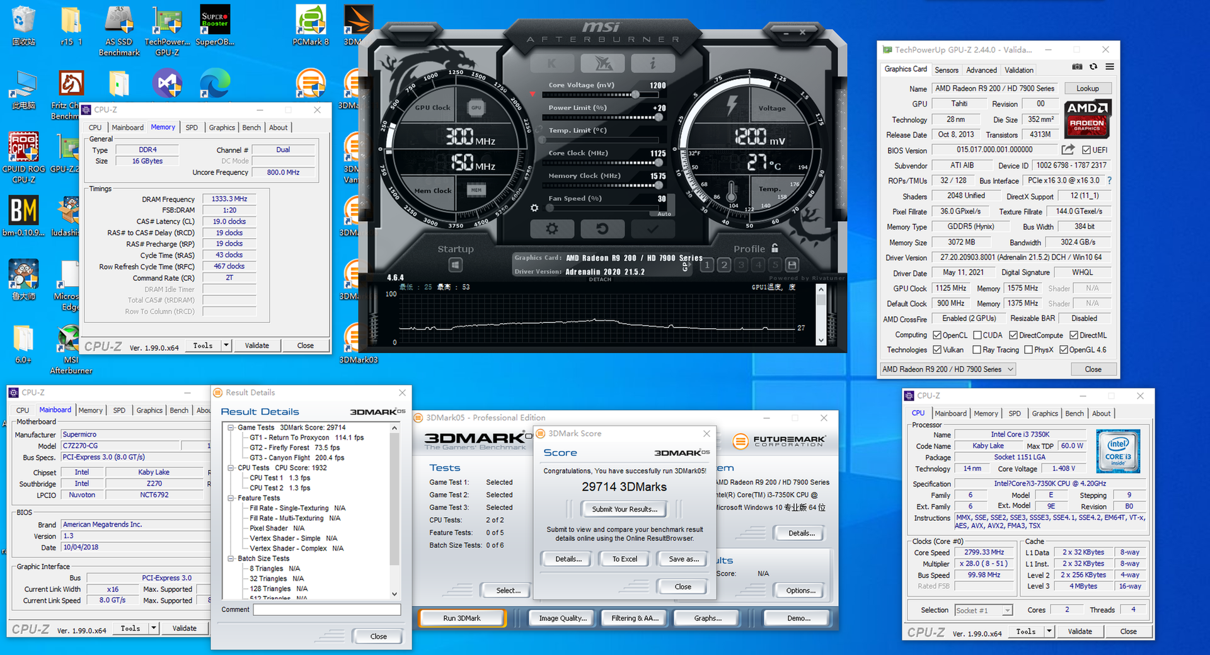Toggle the PhysX checkbox in GPU-Z
Image resolution: width=1210 pixels, height=655 pixels.
click(1028, 350)
